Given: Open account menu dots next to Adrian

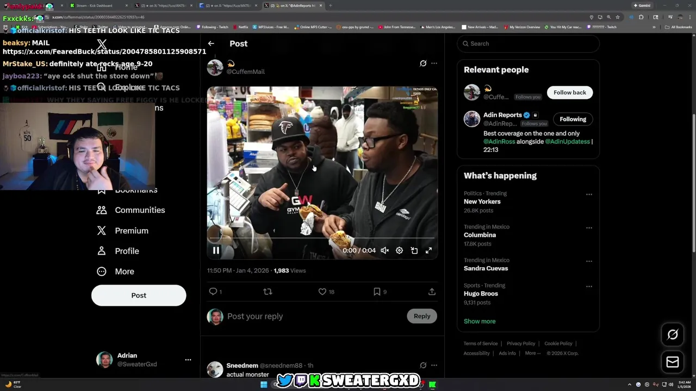Looking at the screenshot, I should pyautogui.click(x=188, y=360).
